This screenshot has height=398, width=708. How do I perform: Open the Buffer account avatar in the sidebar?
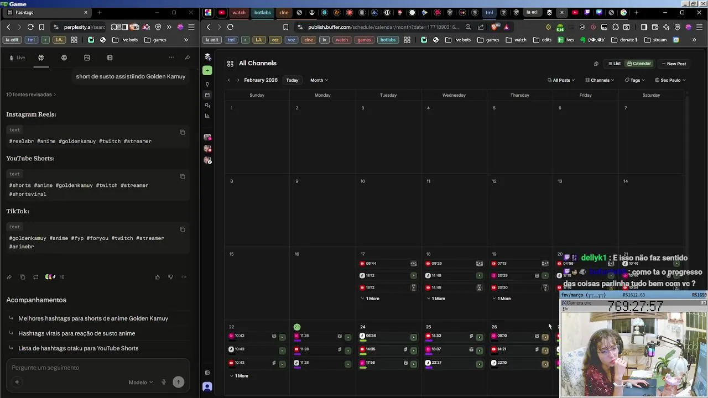tap(207, 387)
